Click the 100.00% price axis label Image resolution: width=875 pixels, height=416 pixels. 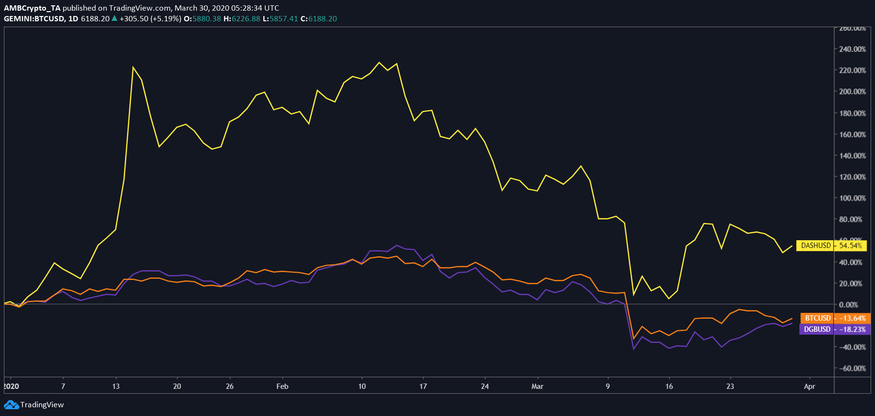(x=853, y=199)
